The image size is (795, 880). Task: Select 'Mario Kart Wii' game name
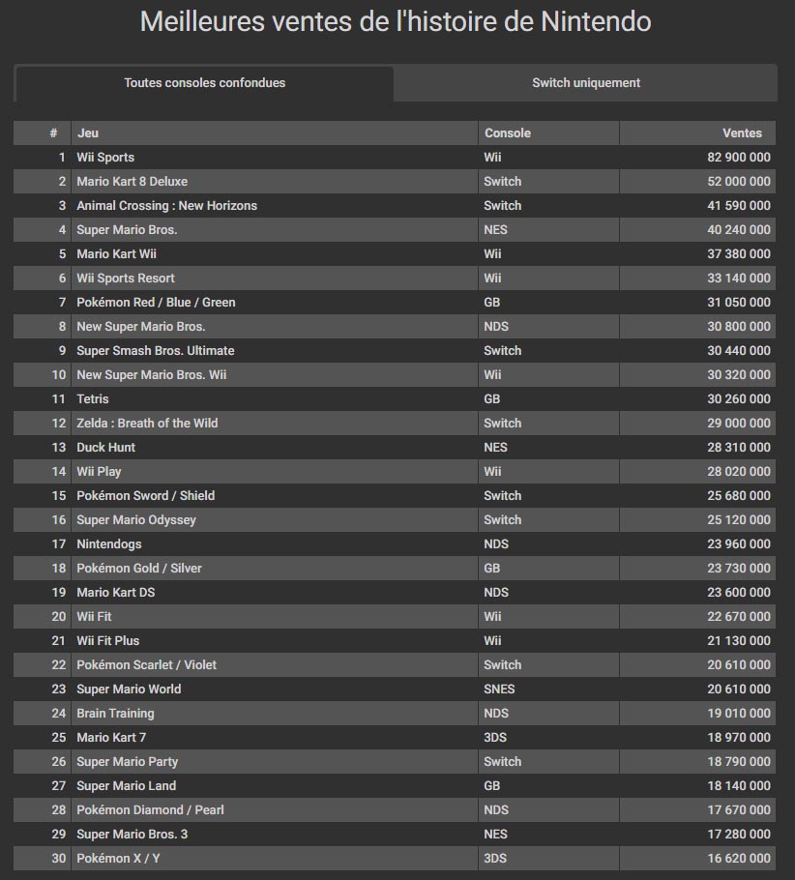click(117, 253)
